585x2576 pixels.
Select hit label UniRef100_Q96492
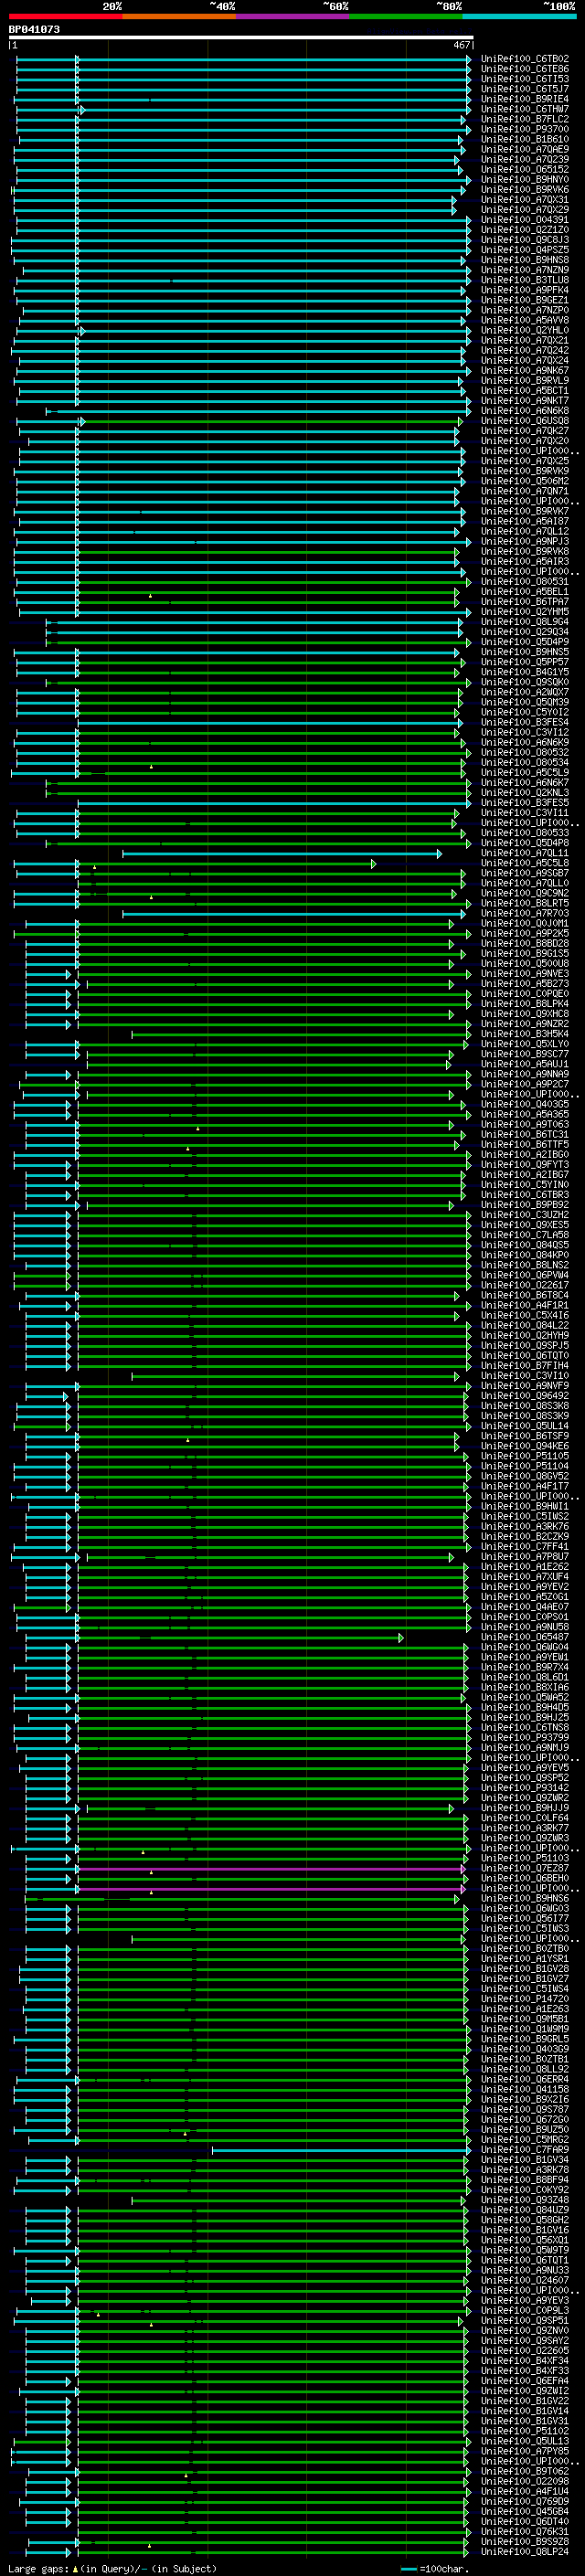[x=525, y=1395]
